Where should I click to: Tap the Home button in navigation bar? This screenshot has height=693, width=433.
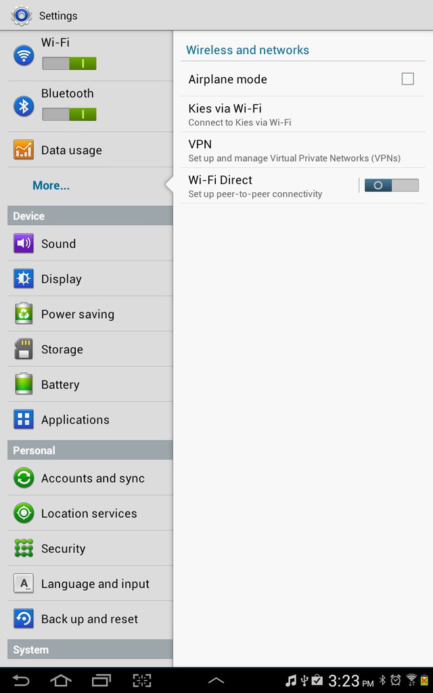tap(60, 680)
